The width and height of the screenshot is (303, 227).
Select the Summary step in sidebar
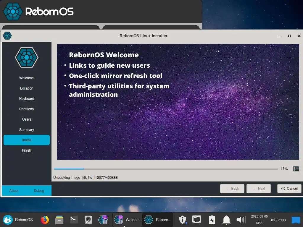tap(26, 130)
